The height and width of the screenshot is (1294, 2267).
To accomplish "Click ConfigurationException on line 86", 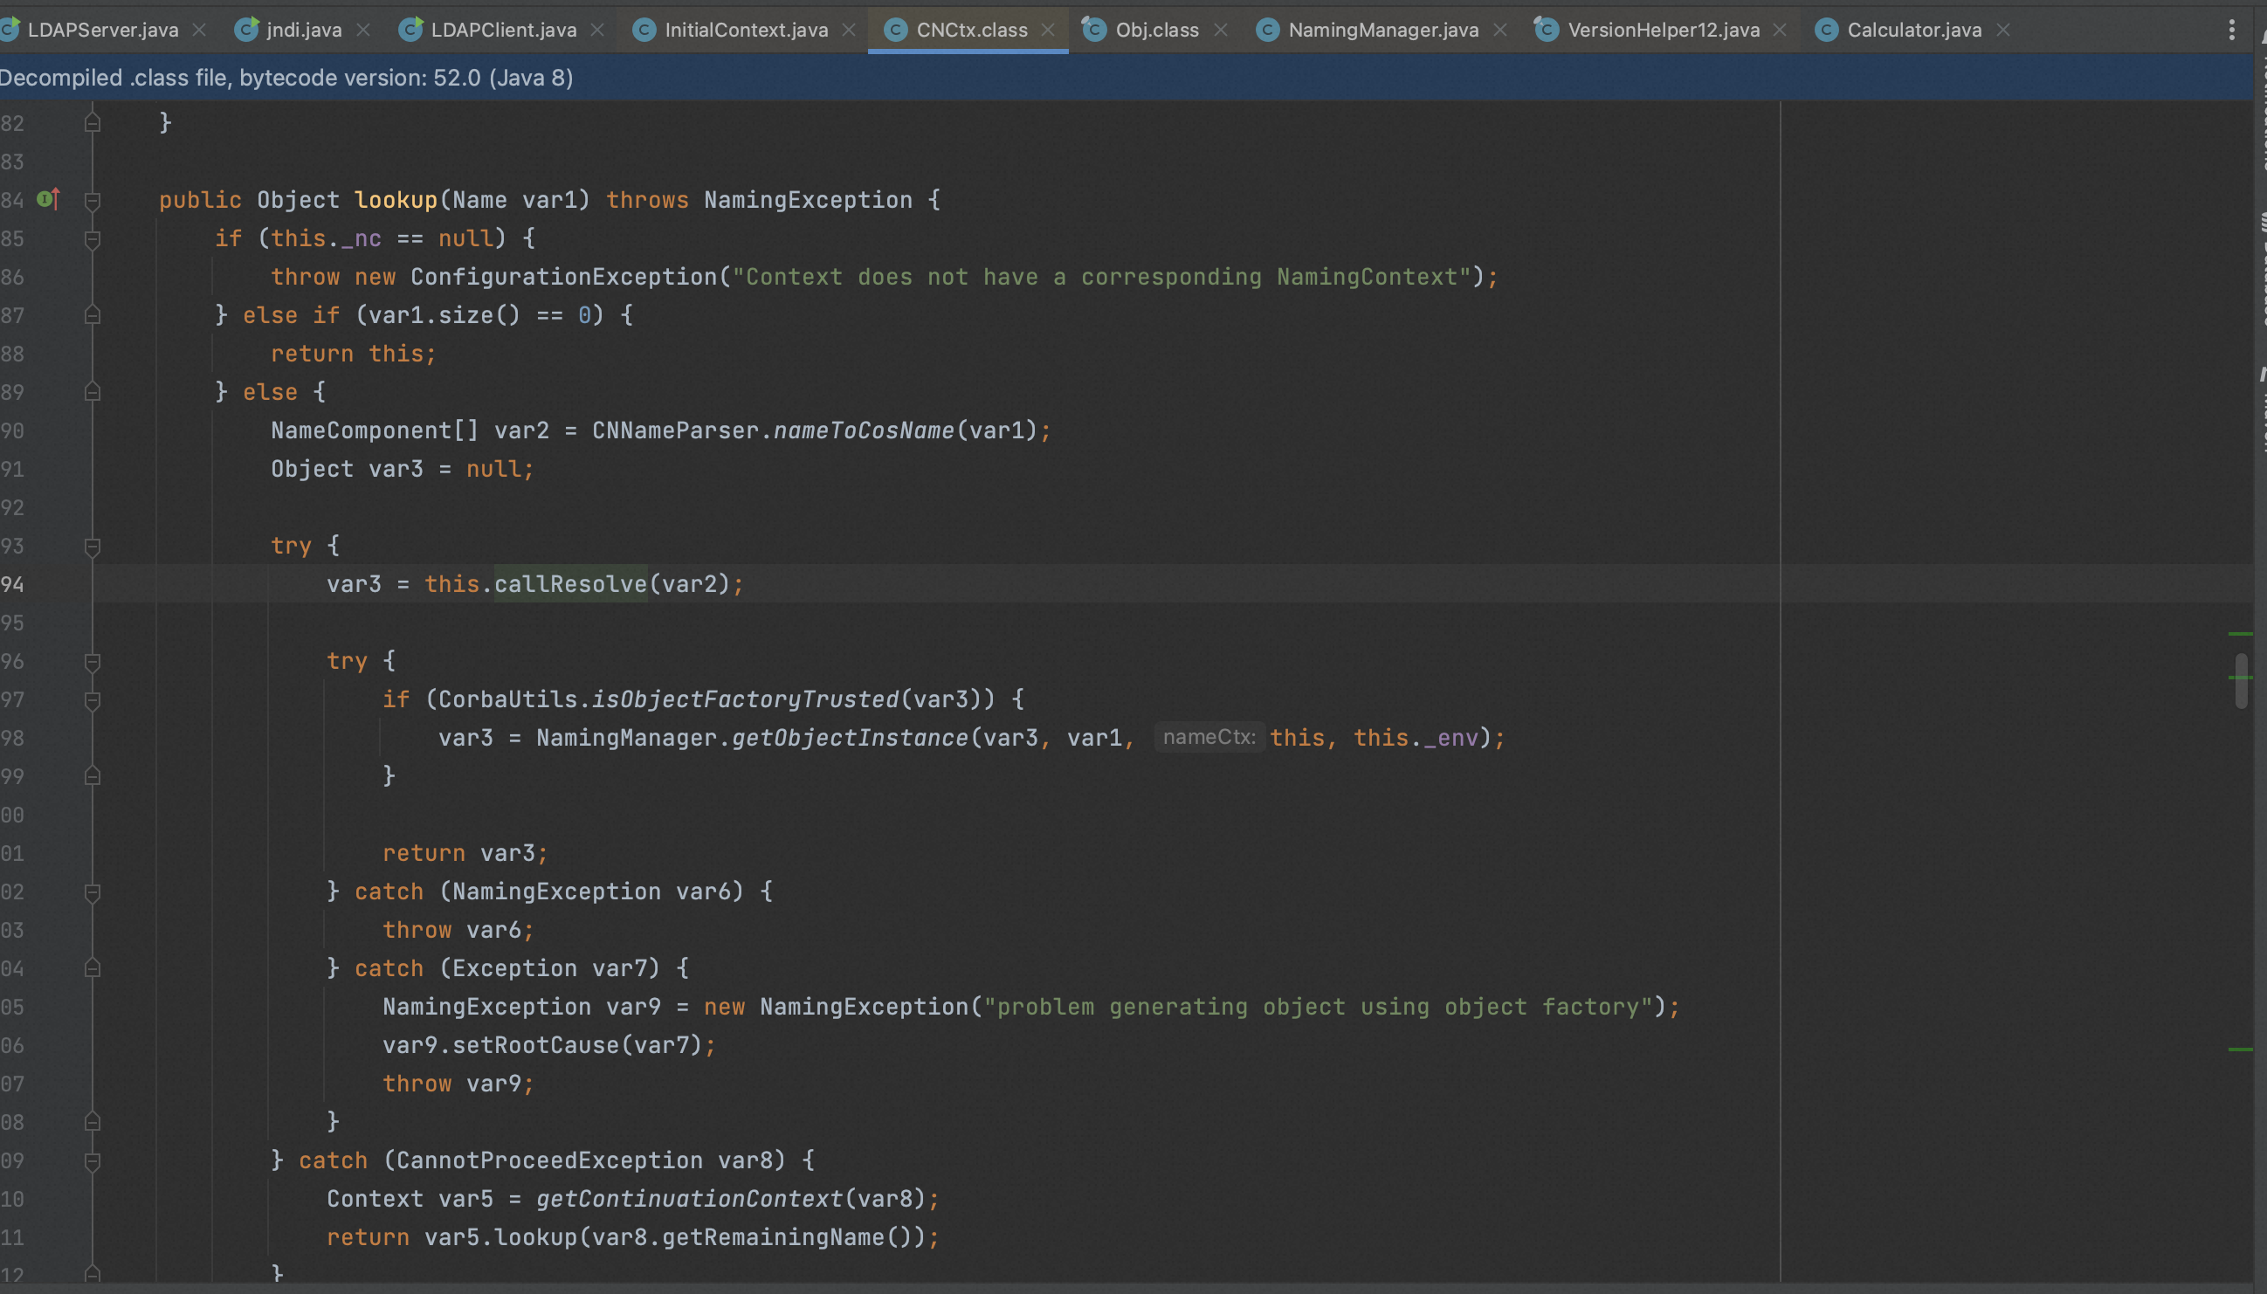I will pos(563,277).
